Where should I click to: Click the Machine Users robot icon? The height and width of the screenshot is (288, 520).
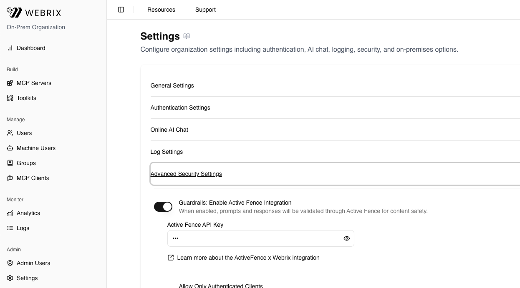pos(10,148)
